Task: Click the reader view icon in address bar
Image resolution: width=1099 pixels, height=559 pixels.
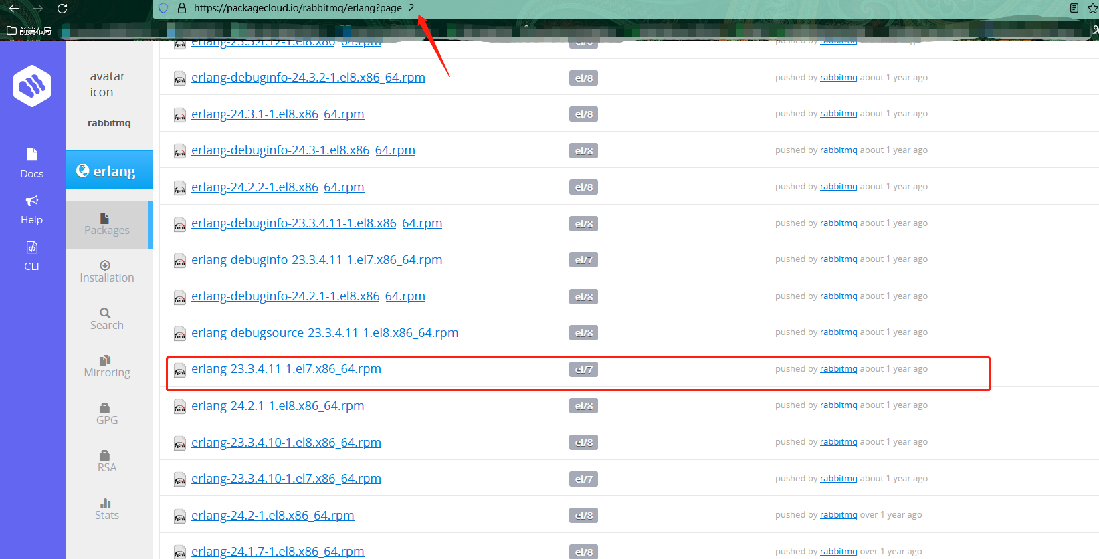Action: point(1074,9)
